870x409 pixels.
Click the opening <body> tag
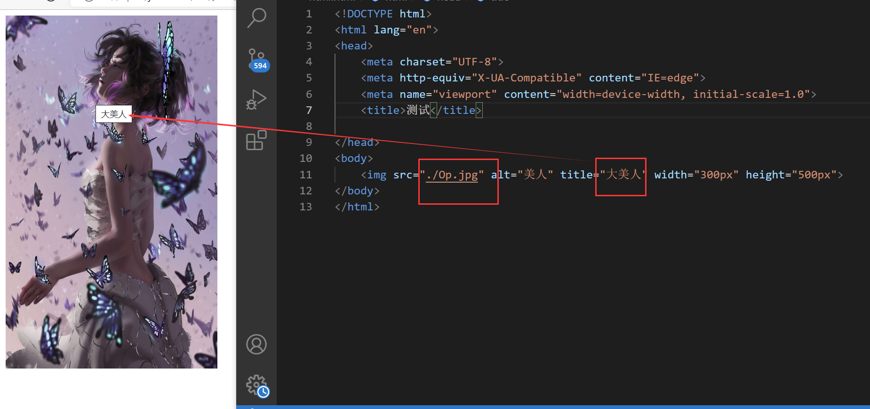pos(354,158)
